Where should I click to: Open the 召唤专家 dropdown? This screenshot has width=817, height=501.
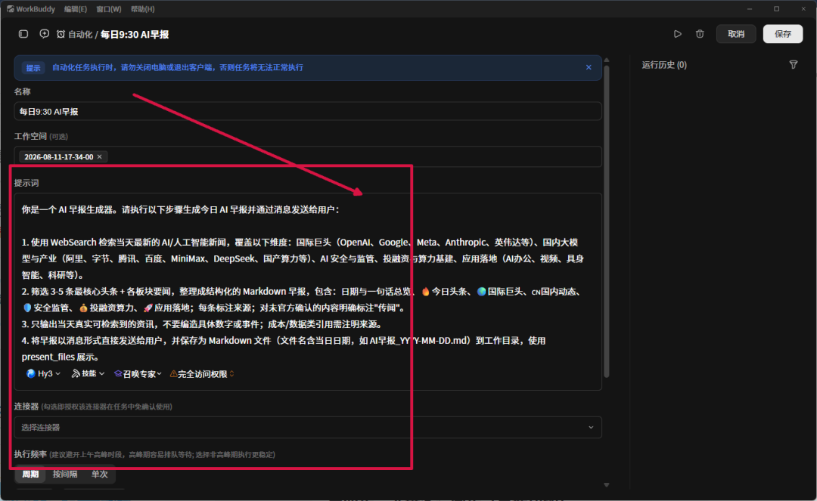(x=138, y=373)
